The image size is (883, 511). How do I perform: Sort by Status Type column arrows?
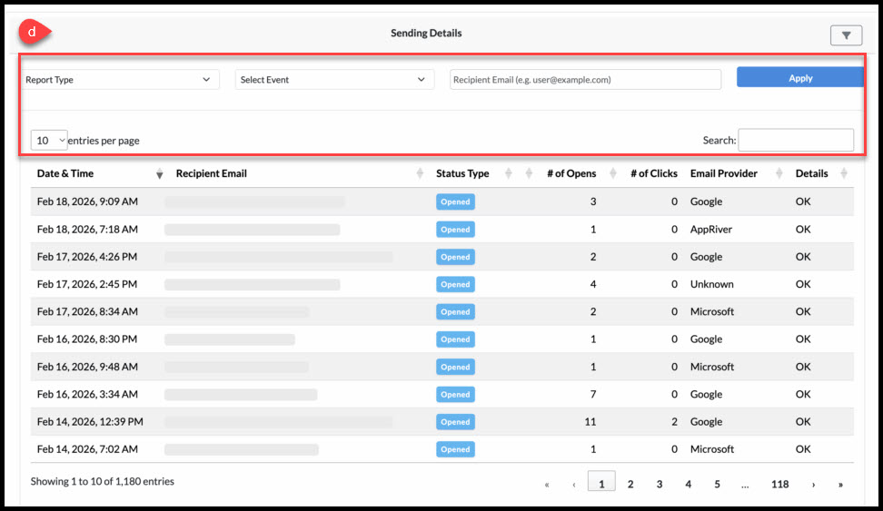click(509, 173)
